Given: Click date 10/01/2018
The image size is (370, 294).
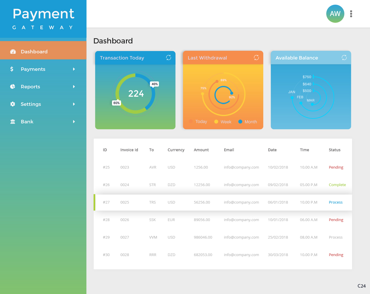Looking at the screenshot, I should pyautogui.click(x=278, y=220).
